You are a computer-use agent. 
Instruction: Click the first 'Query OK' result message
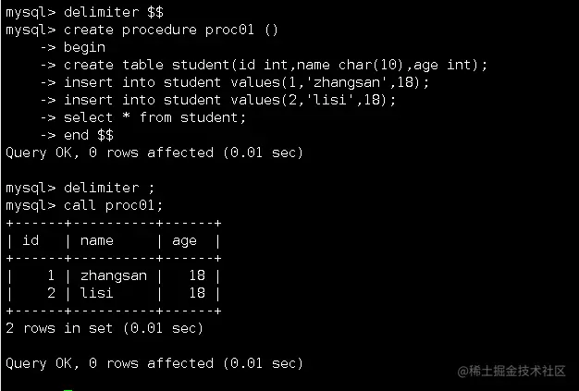coord(154,153)
